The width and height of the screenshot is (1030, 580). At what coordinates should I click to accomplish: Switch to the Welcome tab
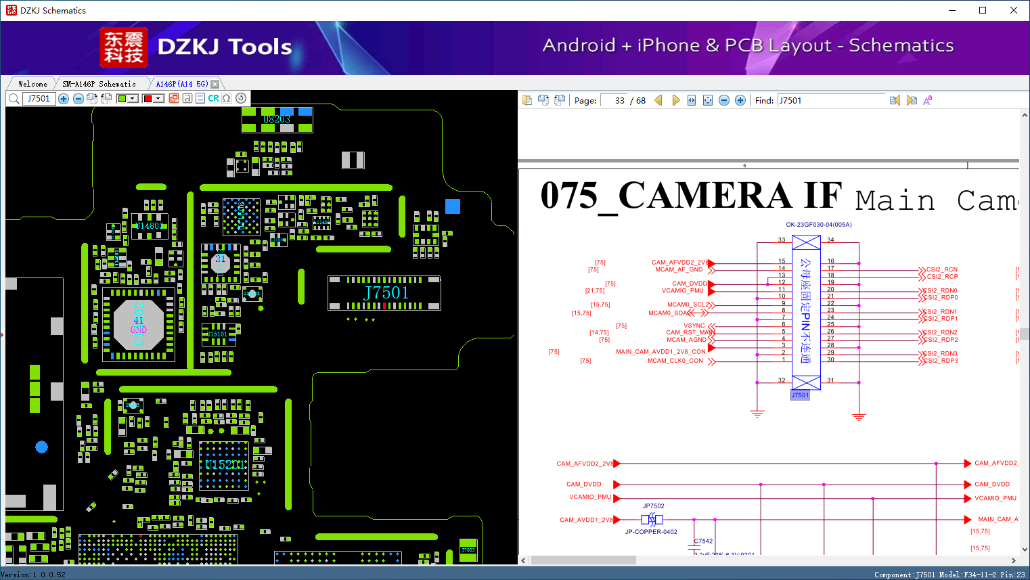pyautogui.click(x=32, y=84)
